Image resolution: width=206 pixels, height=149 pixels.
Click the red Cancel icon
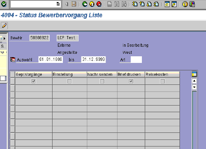99,4
